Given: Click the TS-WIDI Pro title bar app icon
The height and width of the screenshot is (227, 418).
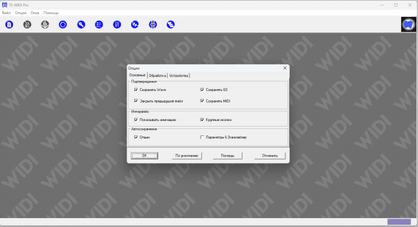Looking at the screenshot, I should click(4, 5).
